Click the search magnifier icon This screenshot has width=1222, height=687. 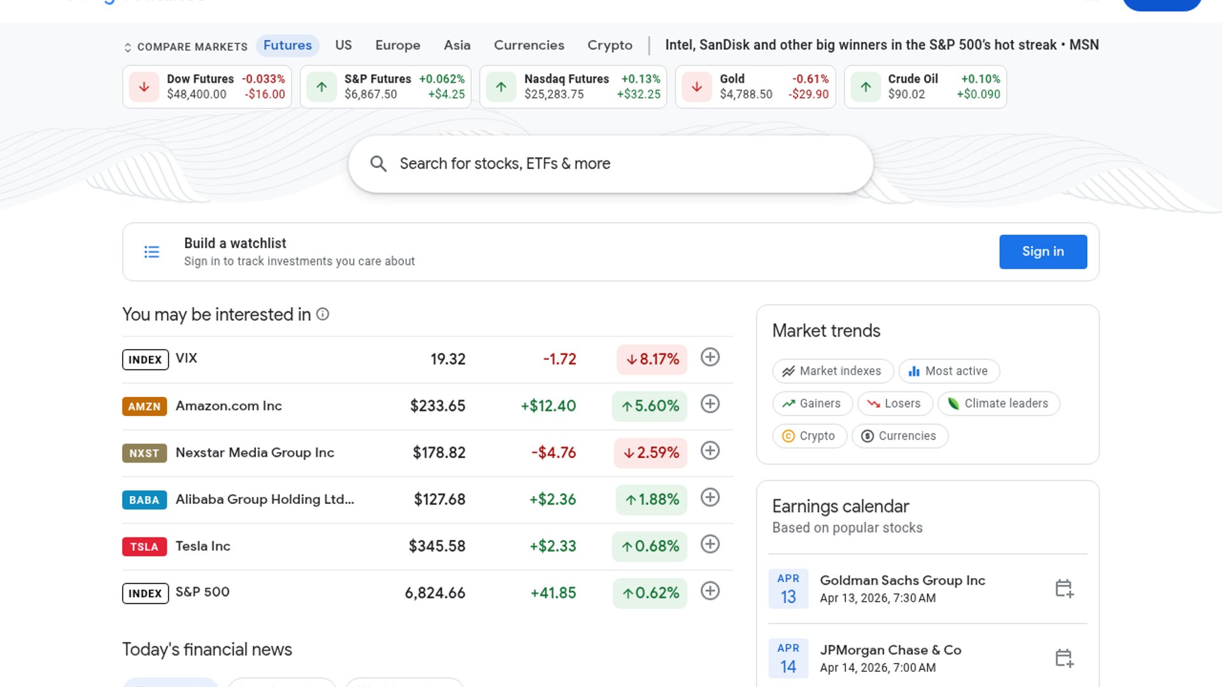coord(378,164)
